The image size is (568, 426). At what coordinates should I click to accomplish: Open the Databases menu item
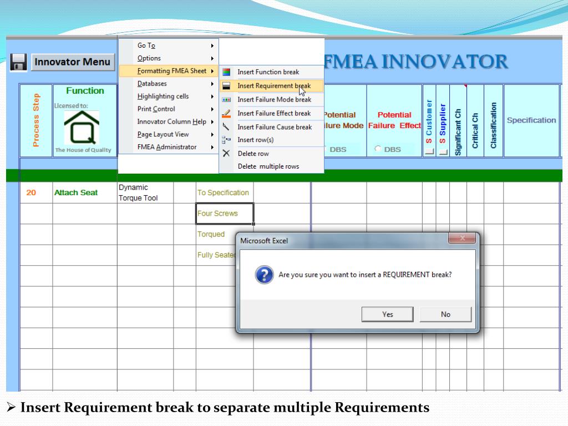click(x=169, y=84)
